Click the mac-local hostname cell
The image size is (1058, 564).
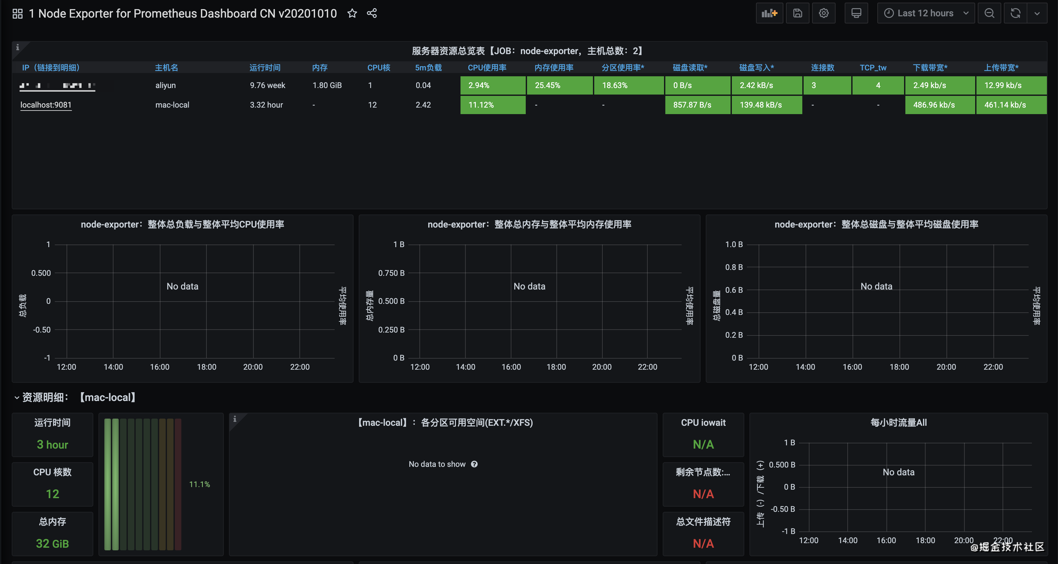pos(172,105)
